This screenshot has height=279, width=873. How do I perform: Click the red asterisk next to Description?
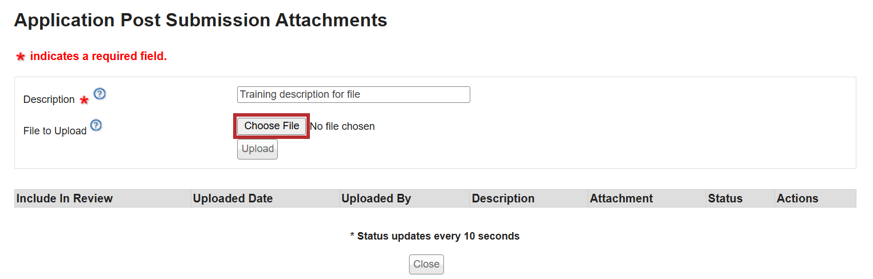[84, 101]
